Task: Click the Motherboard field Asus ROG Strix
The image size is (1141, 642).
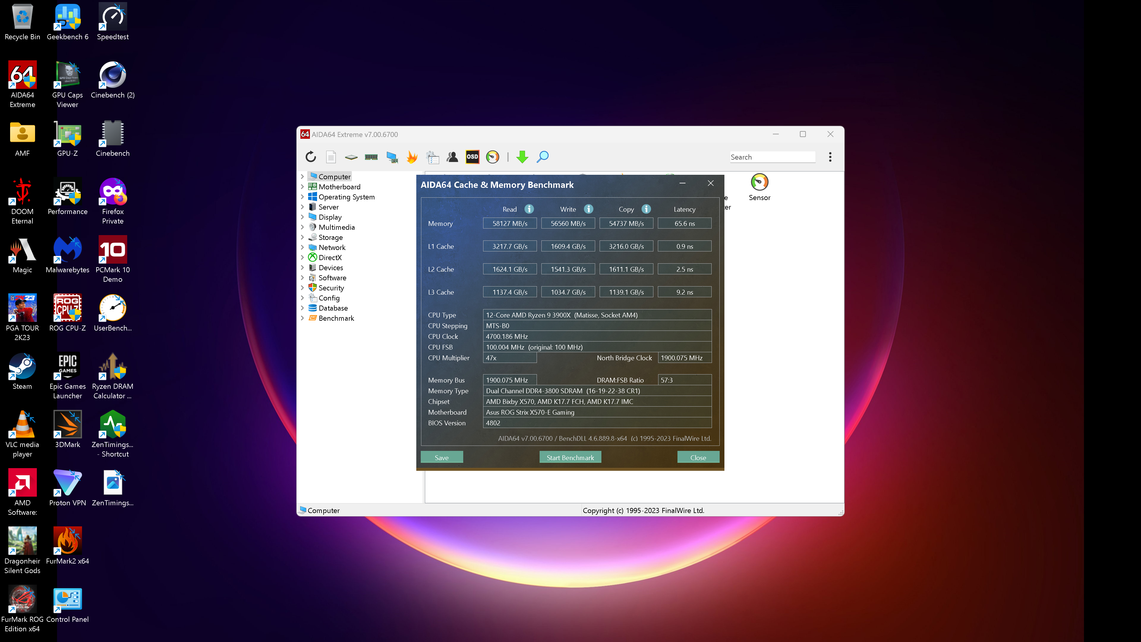Action: pyautogui.click(x=597, y=412)
